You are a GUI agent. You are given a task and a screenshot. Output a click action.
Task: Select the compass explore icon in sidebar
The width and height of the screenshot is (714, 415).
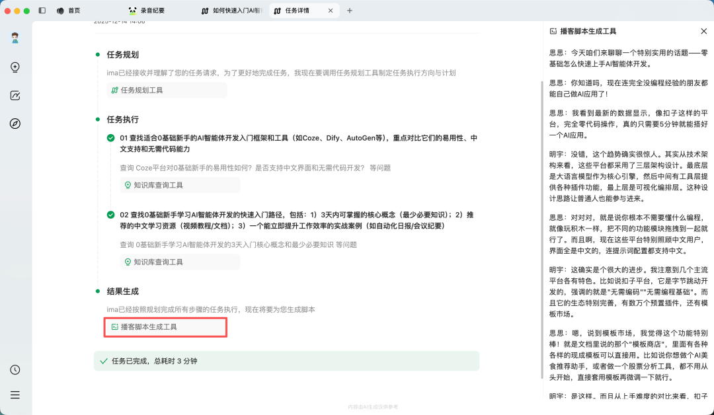click(x=16, y=123)
